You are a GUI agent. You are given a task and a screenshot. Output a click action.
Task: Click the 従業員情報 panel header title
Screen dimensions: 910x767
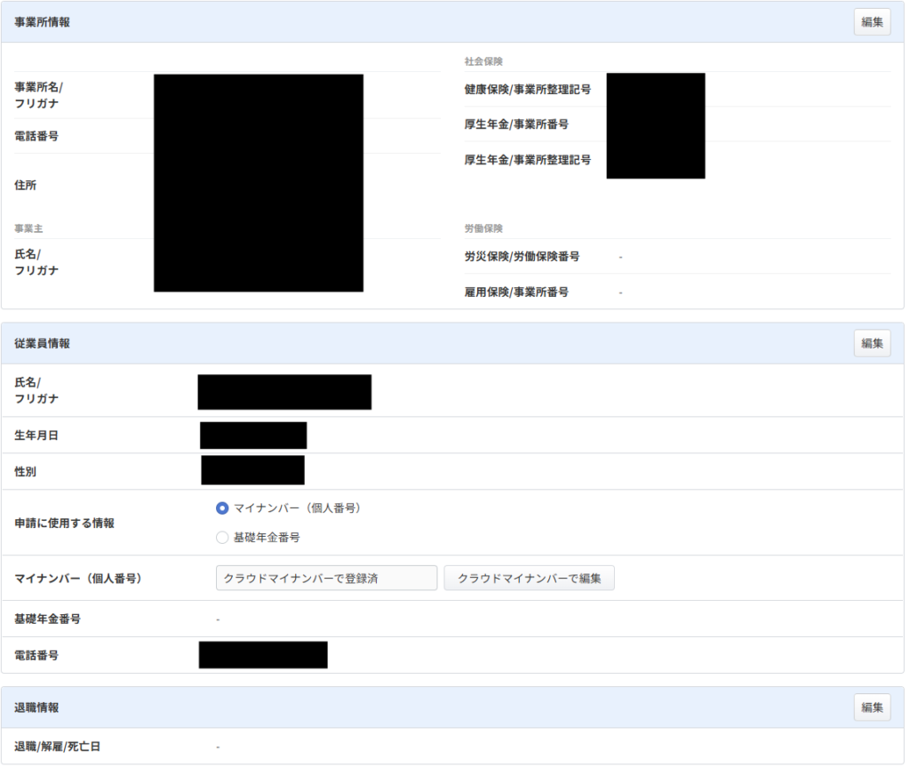tap(42, 343)
